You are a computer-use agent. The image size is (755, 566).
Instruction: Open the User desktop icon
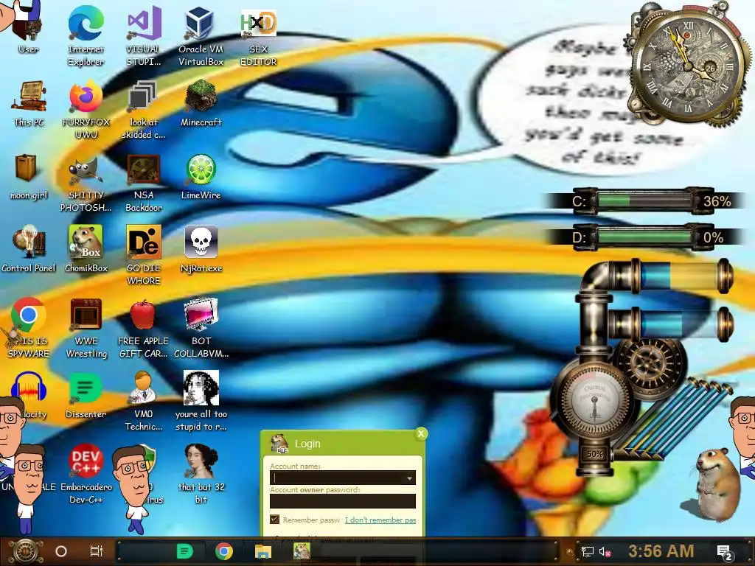(27, 29)
